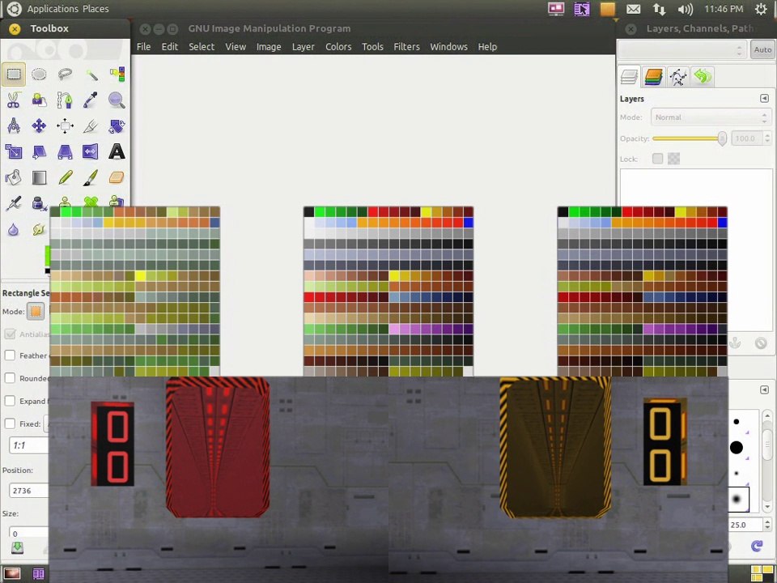Toggle Lock pixels checkbox in Layers
This screenshot has height=583, width=777.
click(x=657, y=159)
